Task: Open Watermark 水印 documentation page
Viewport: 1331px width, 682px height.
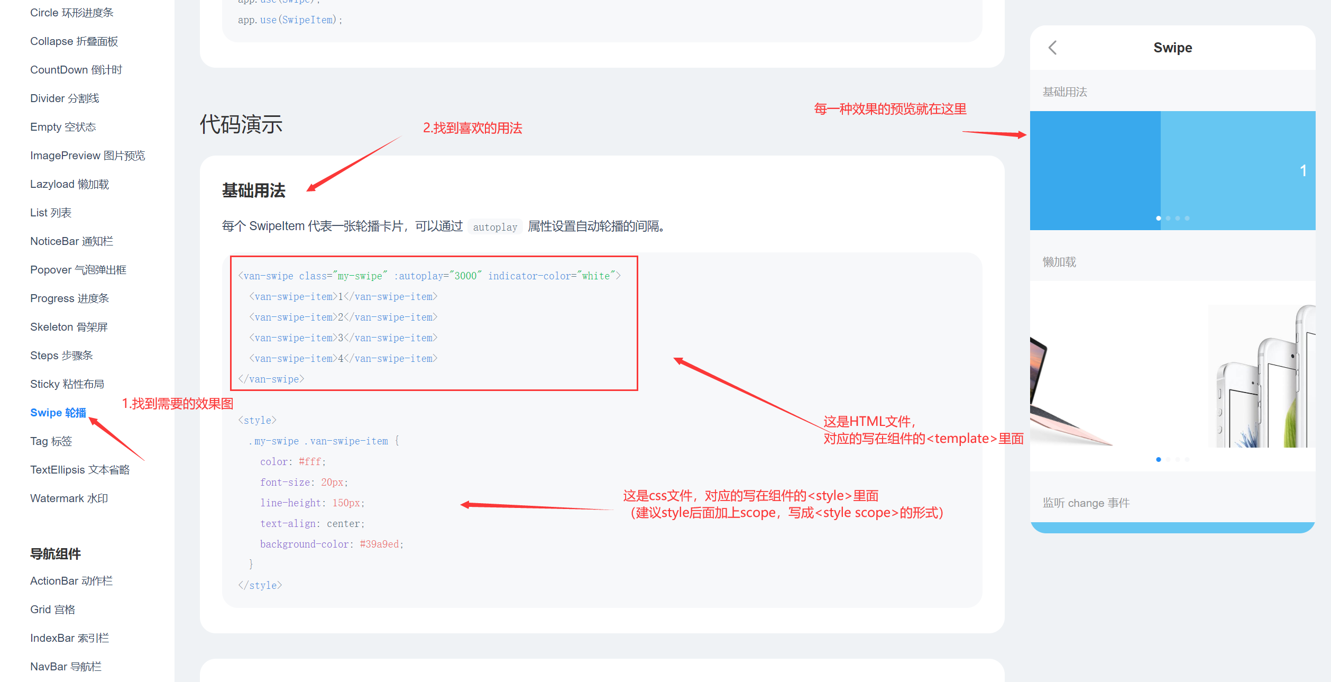Action: (69, 498)
